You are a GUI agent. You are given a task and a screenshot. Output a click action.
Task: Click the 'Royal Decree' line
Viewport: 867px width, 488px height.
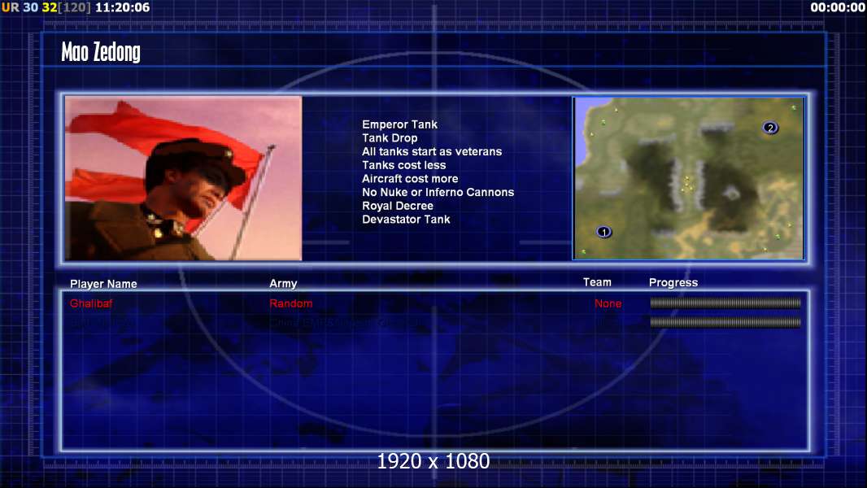click(398, 206)
